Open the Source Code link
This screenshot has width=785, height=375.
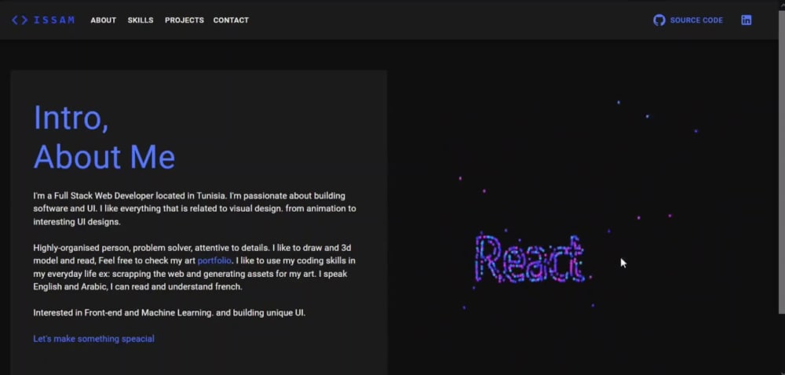coord(696,20)
